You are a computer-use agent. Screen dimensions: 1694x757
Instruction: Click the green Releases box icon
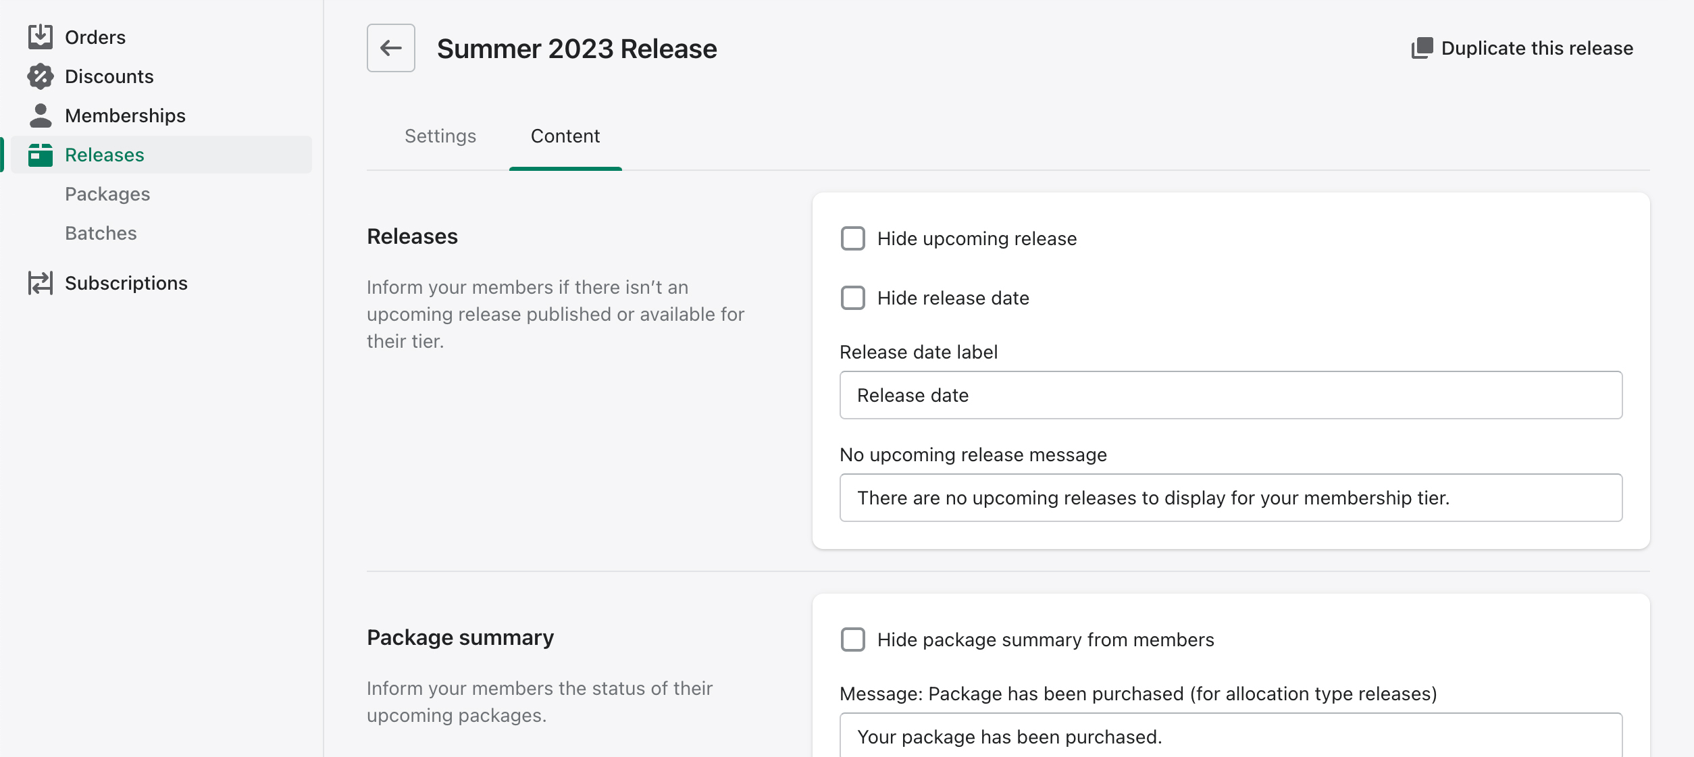40,155
